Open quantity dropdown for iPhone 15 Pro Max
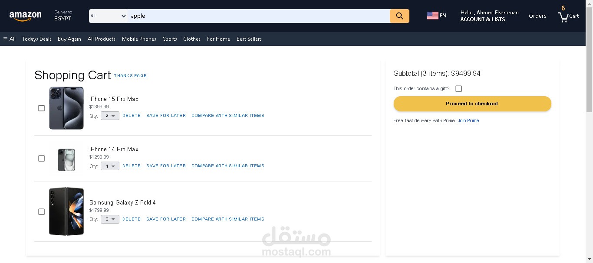 110,116
